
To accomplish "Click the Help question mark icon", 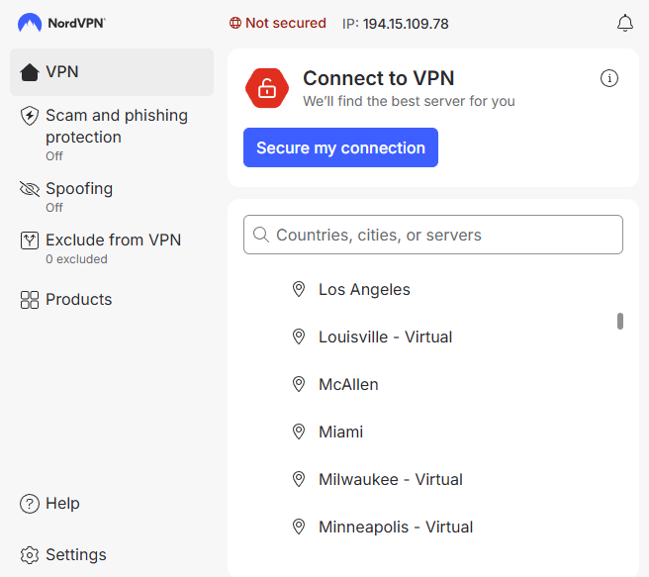I will tap(30, 504).
